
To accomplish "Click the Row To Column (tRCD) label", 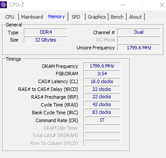I will (54, 143).
